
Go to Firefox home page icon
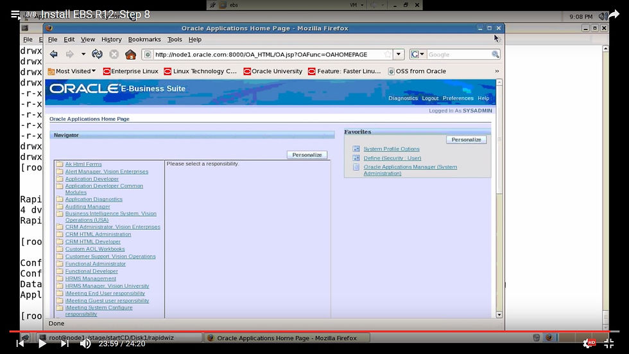point(130,54)
